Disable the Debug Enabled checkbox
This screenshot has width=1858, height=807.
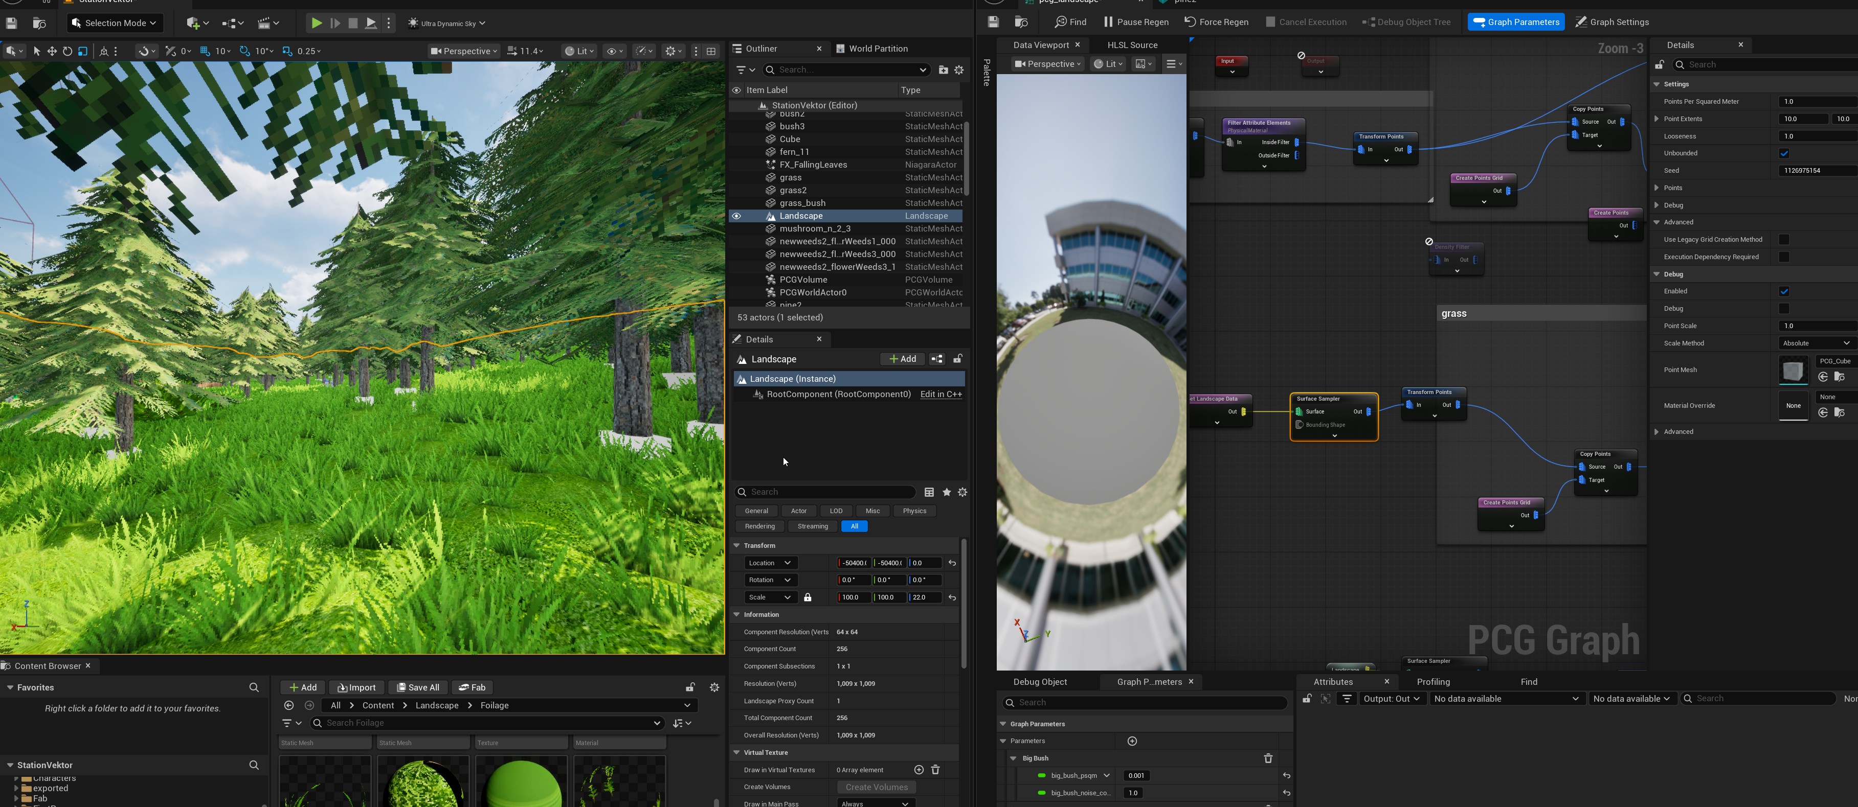pos(1784,291)
